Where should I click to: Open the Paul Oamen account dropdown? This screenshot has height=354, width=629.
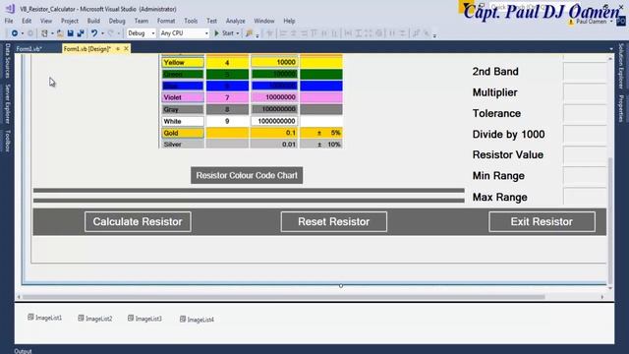(x=611, y=22)
